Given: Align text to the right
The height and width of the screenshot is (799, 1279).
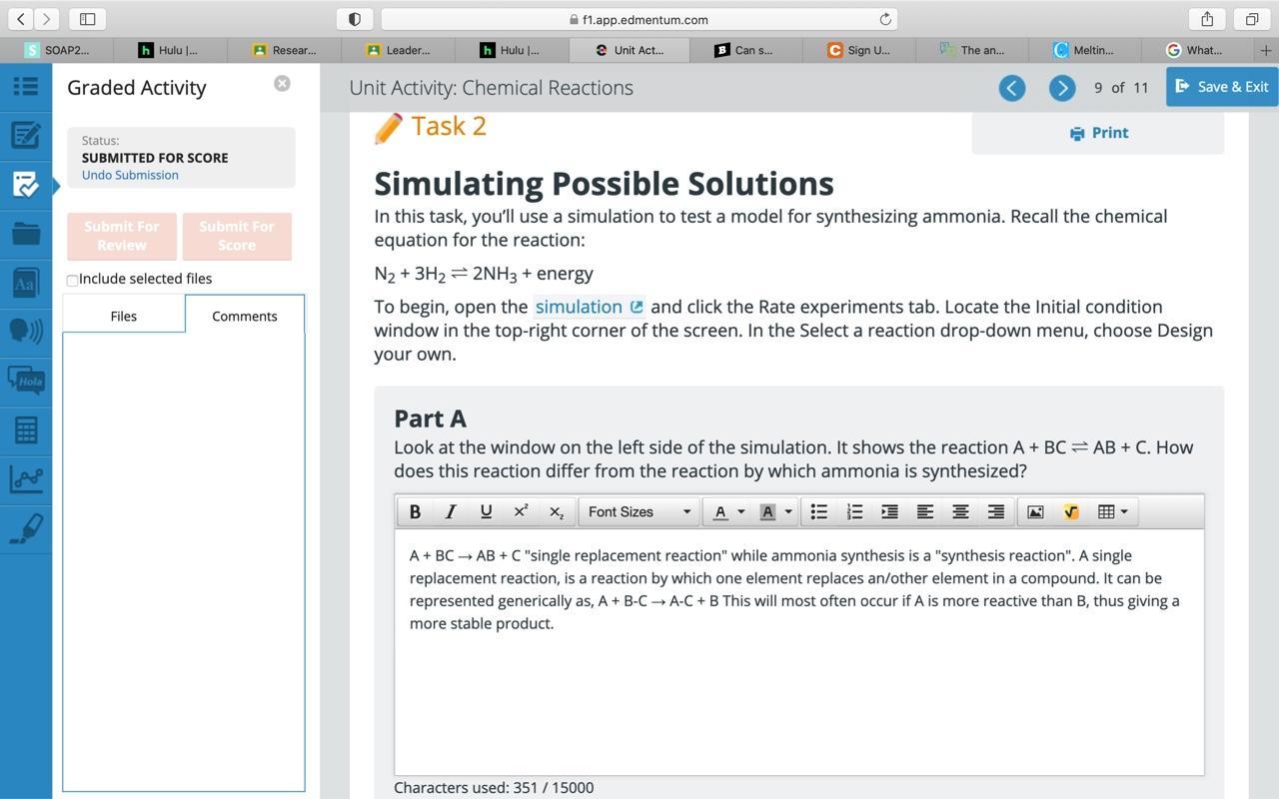Looking at the screenshot, I should (996, 511).
